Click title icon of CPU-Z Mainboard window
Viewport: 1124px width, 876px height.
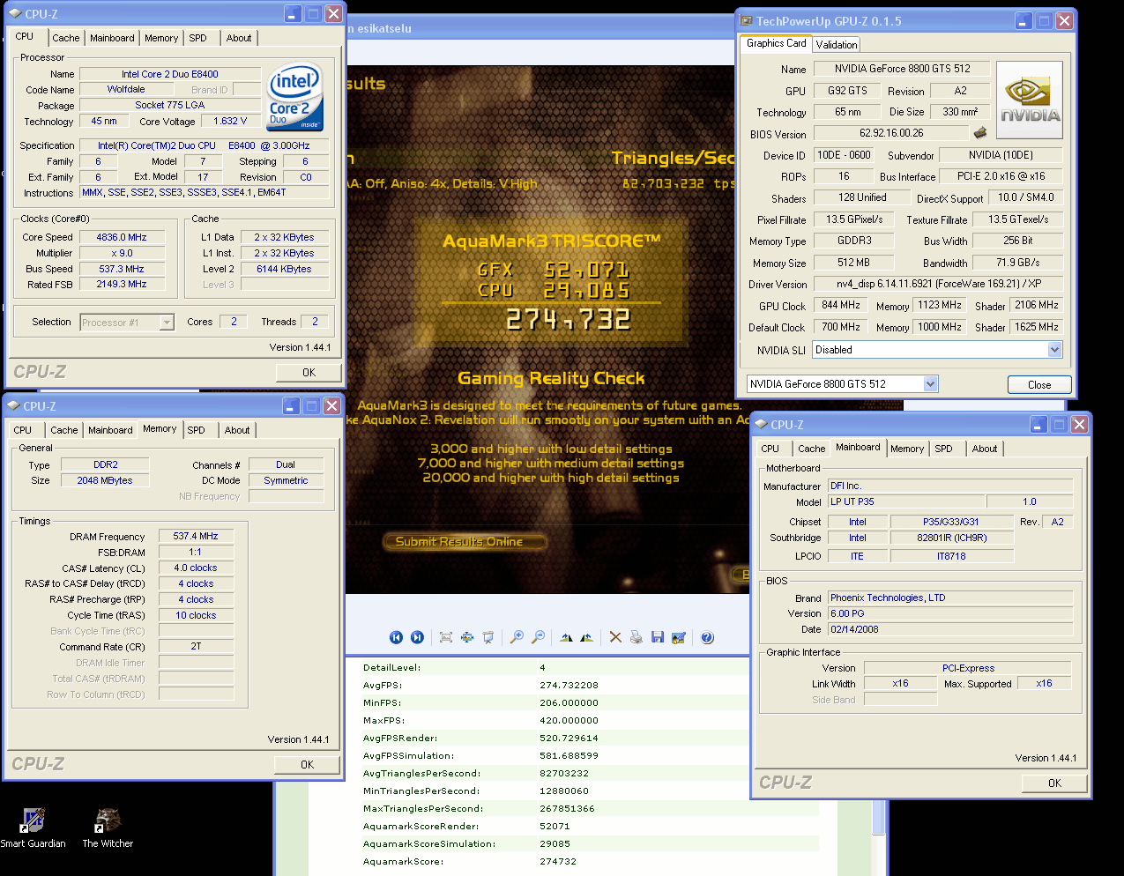(761, 425)
